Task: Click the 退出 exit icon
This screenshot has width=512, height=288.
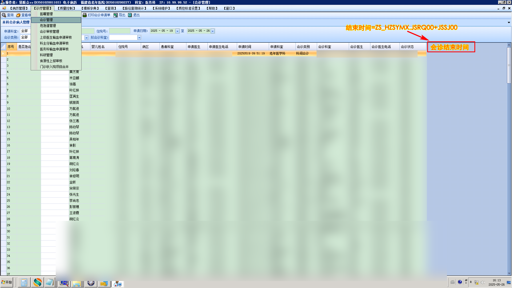Action: click(x=130, y=15)
